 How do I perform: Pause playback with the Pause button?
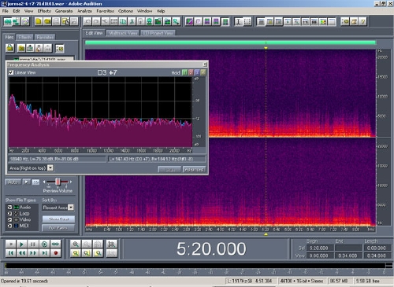[x=33, y=245]
